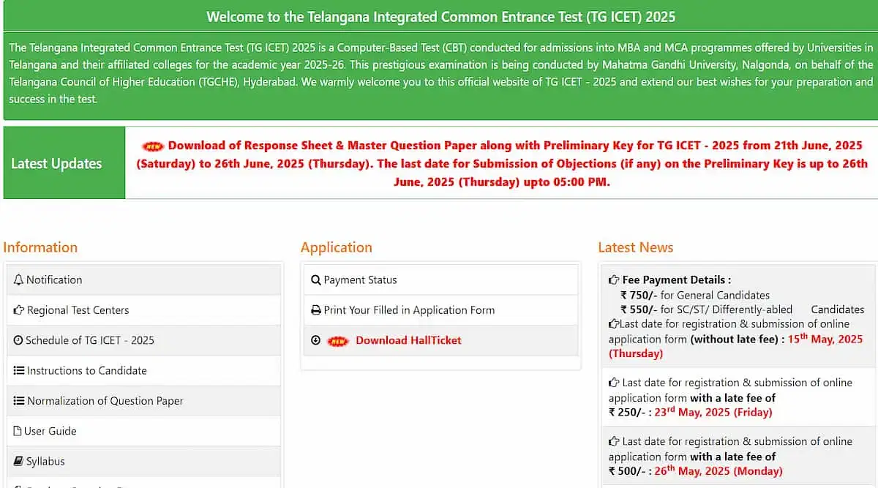This screenshot has height=488, width=878.
Task: Click the clock icon beside Schedule of TG ICET
Action: pyautogui.click(x=18, y=340)
